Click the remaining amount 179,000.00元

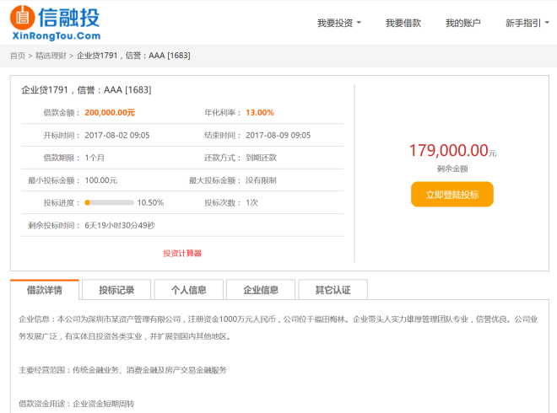click(452, 150)
